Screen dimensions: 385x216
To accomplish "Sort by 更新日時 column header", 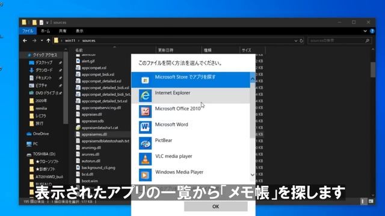I will point(166,50).
